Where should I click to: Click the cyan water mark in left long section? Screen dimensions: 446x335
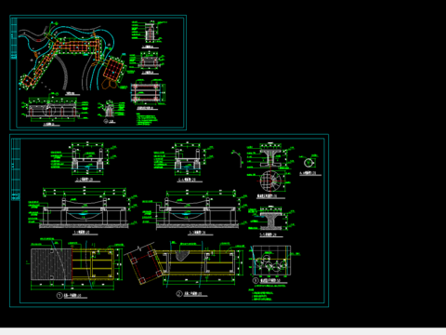click(x=85, y=214)
